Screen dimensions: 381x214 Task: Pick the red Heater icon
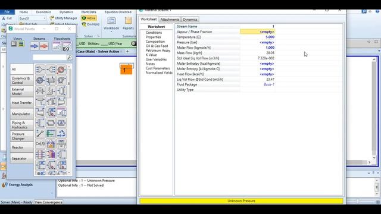[61, 70]
